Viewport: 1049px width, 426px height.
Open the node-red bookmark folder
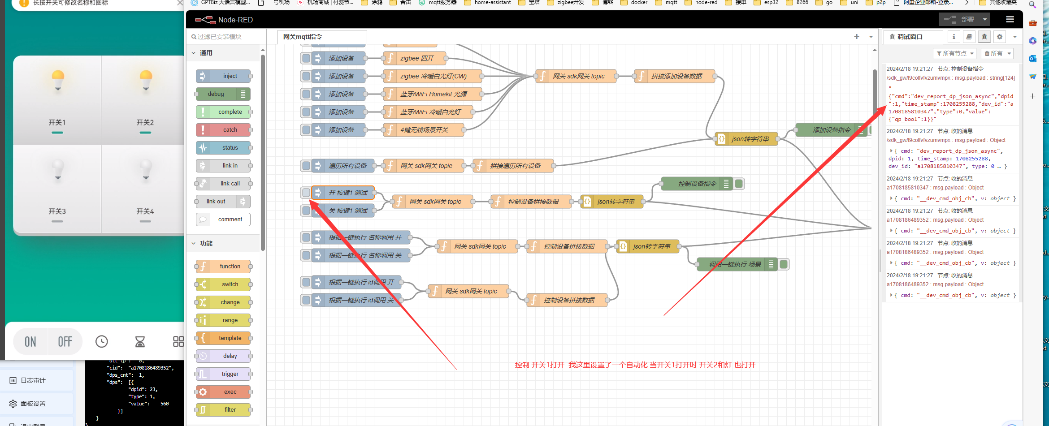701,2
